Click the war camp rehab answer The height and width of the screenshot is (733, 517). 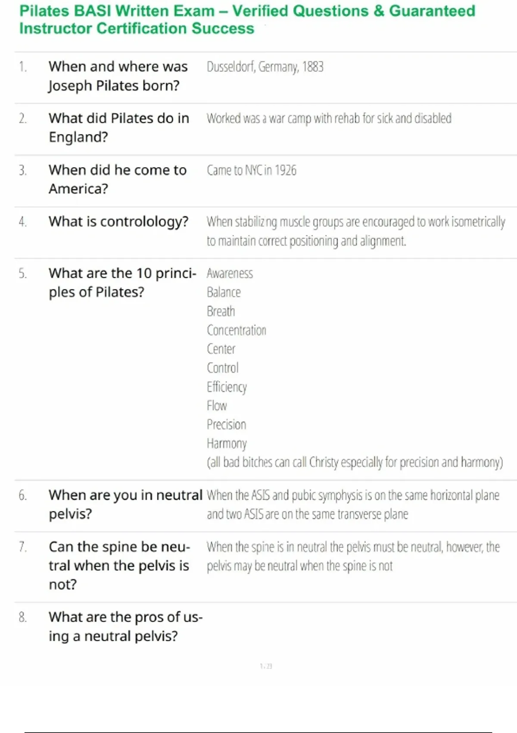pyautogui.click(x=329, y=118)
